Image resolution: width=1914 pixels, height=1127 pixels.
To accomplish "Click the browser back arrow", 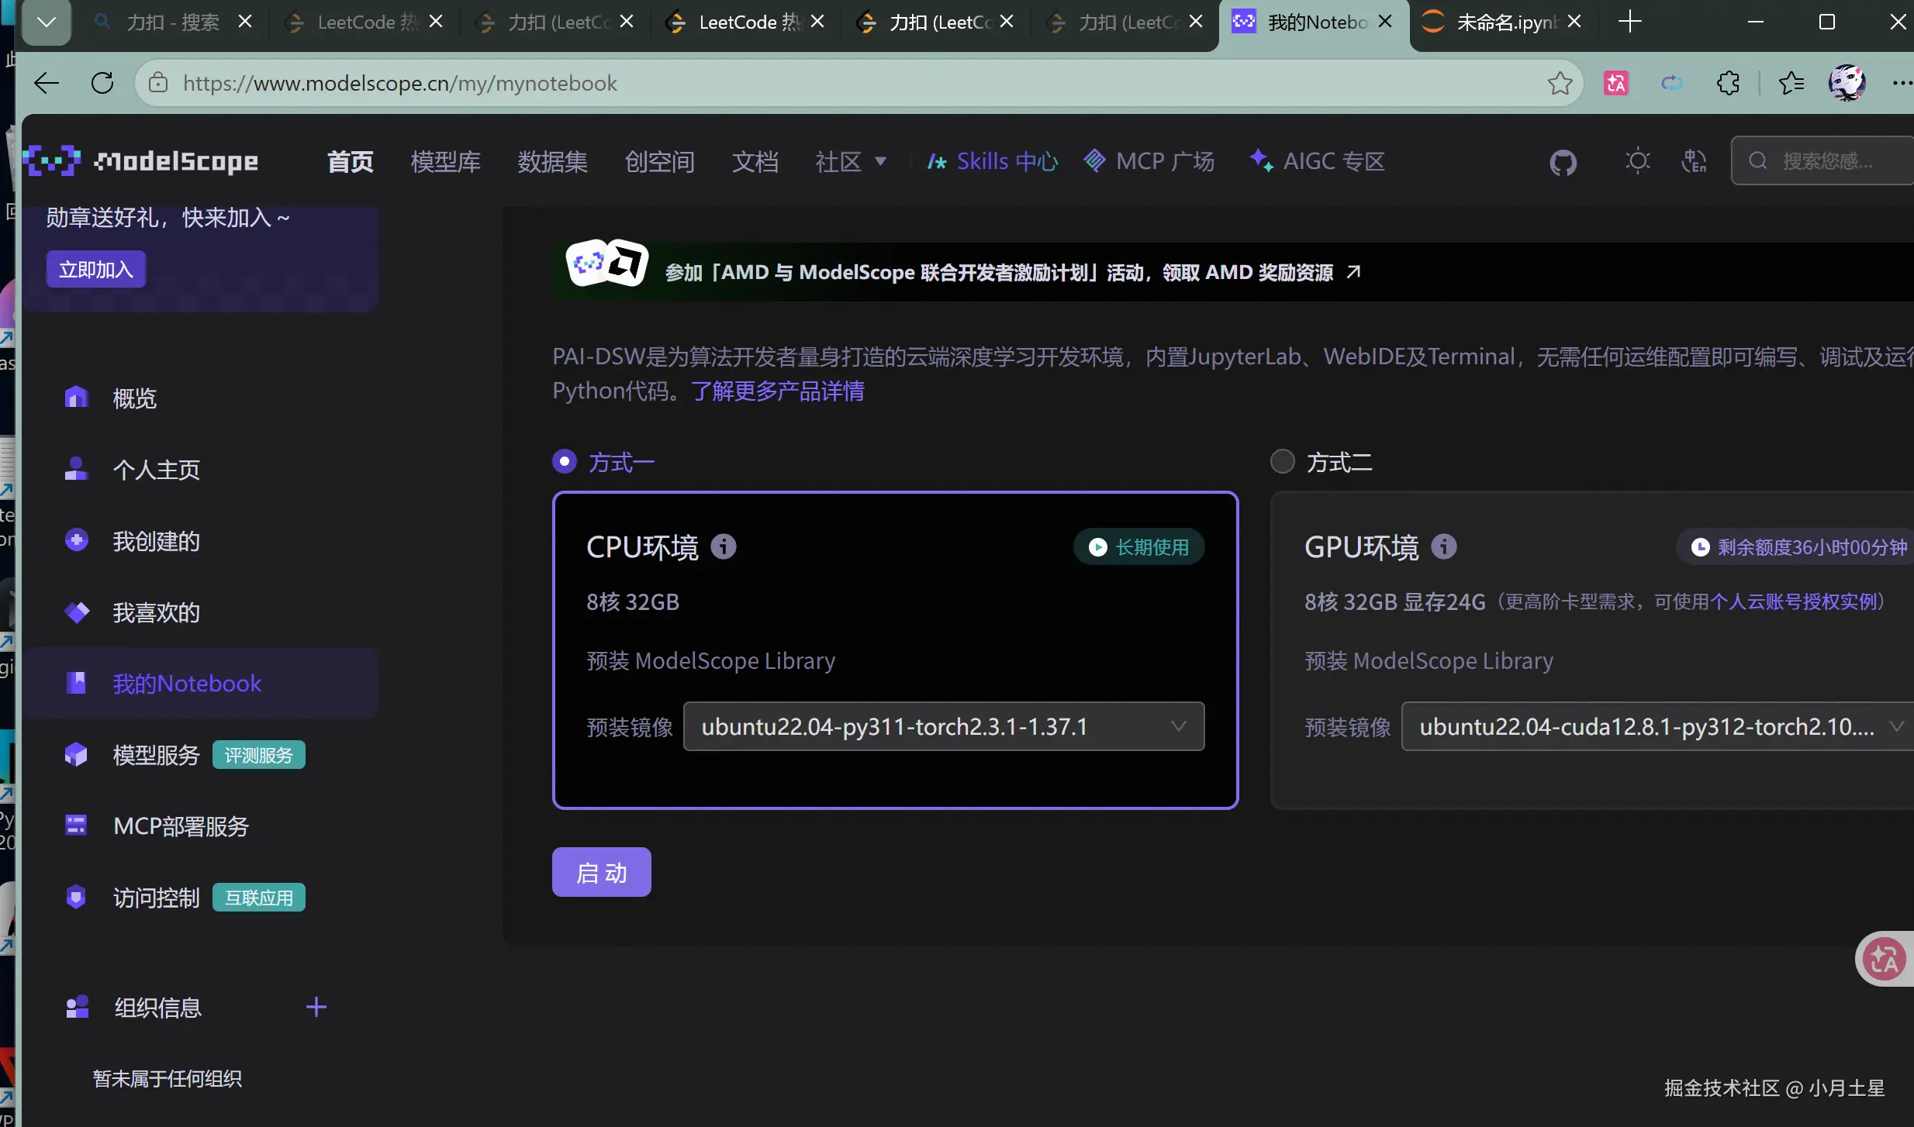I will (47, 83).
